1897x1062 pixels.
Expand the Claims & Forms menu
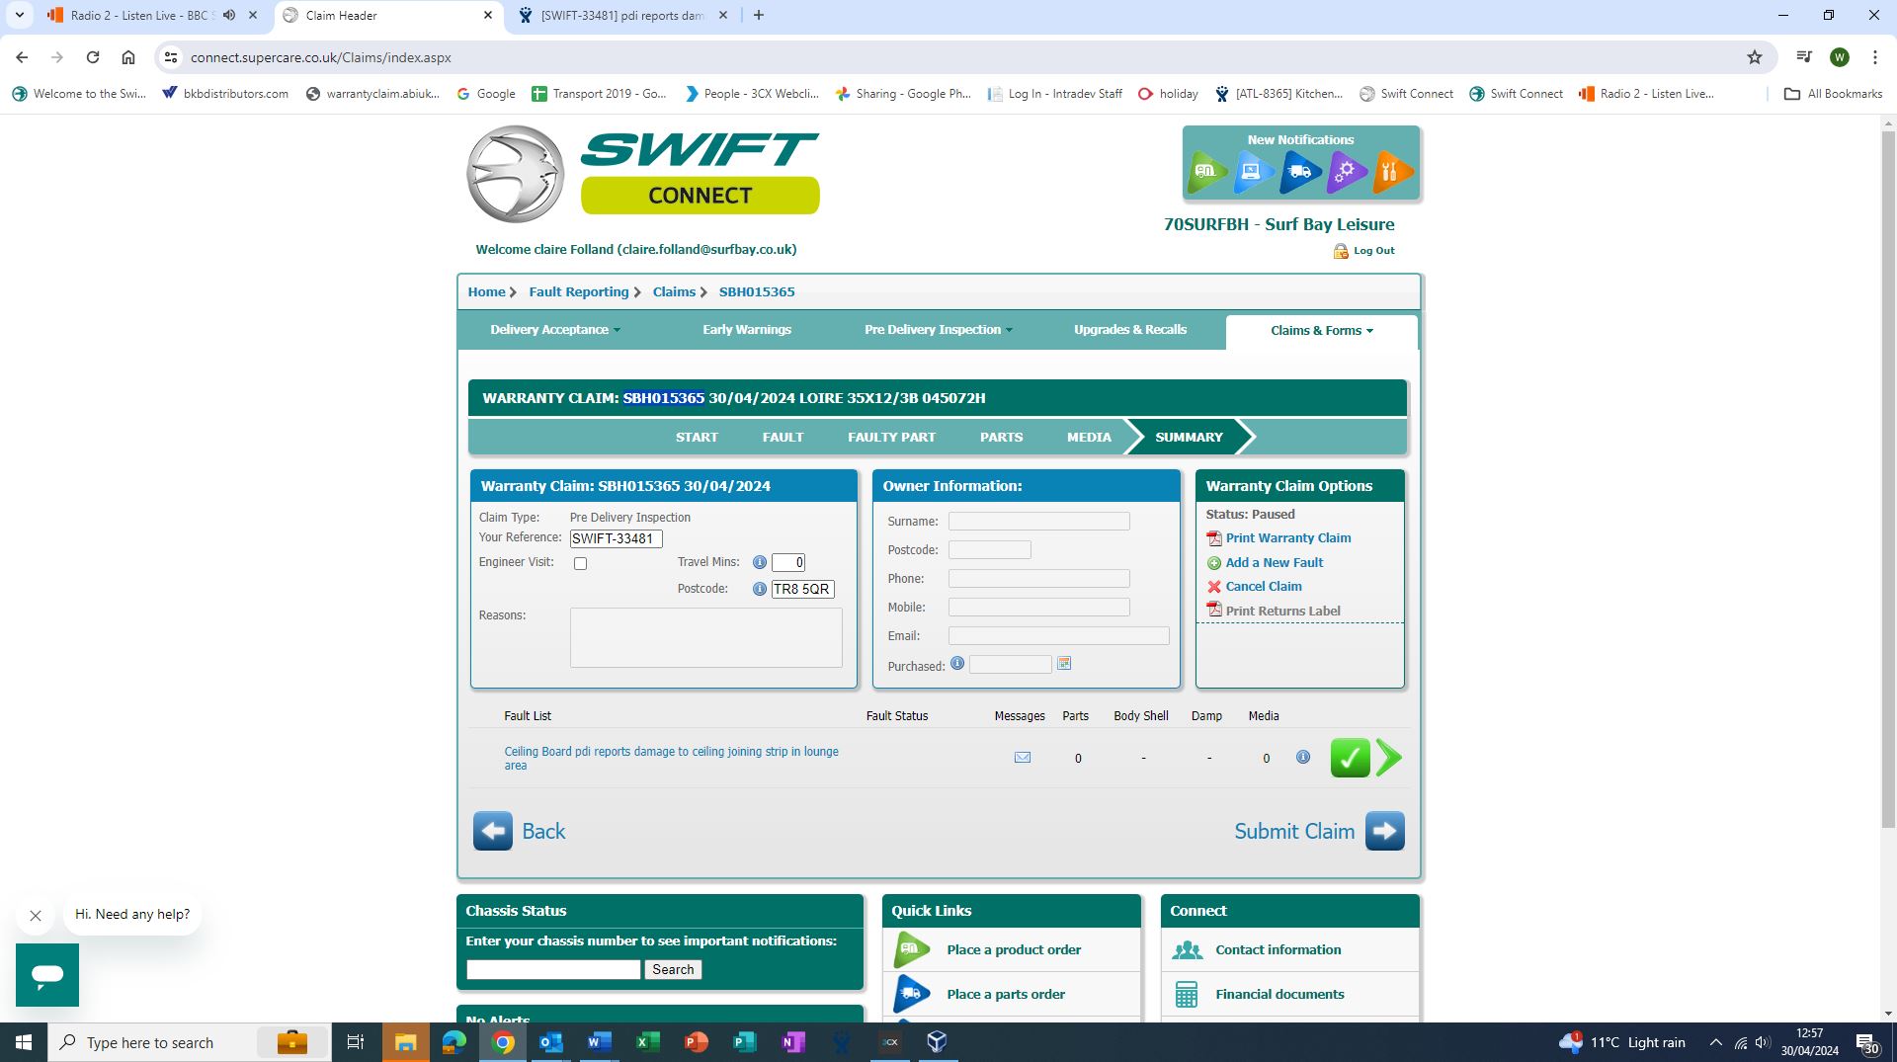tap(1322, 331)
